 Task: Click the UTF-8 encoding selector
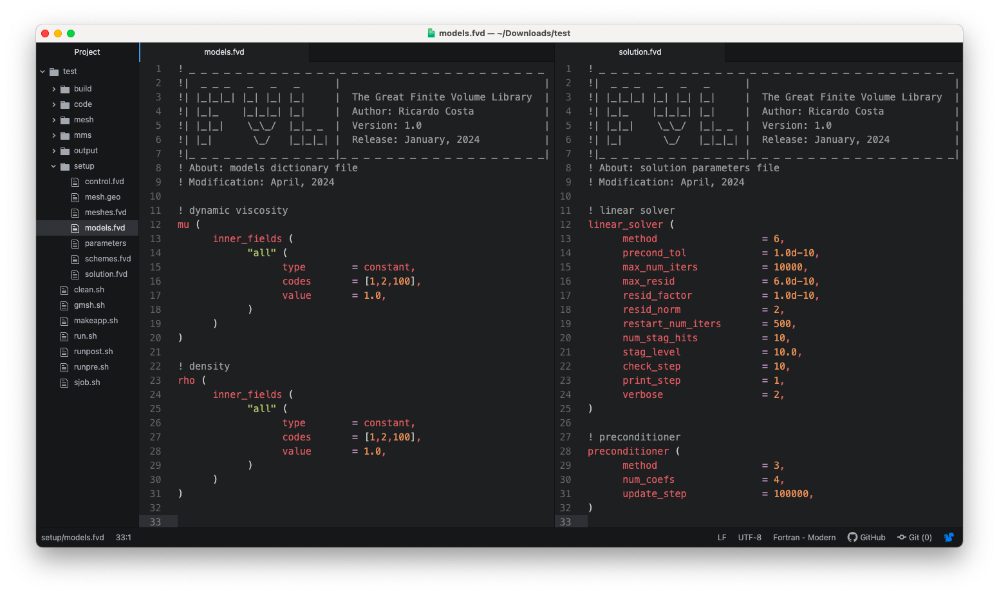pos(749,537)
